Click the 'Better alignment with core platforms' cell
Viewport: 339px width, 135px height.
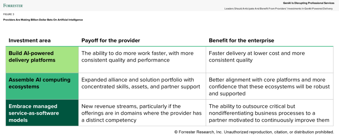pos(269,86)
